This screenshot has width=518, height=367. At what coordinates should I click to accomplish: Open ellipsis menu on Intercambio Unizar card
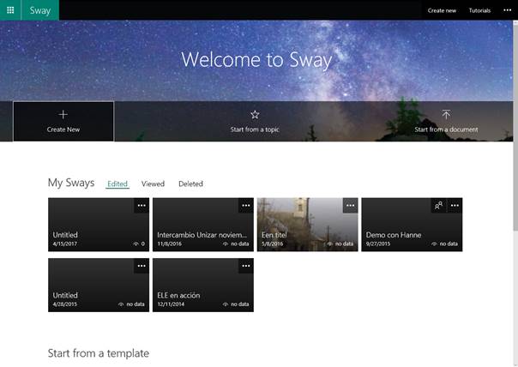pos(246,205)
